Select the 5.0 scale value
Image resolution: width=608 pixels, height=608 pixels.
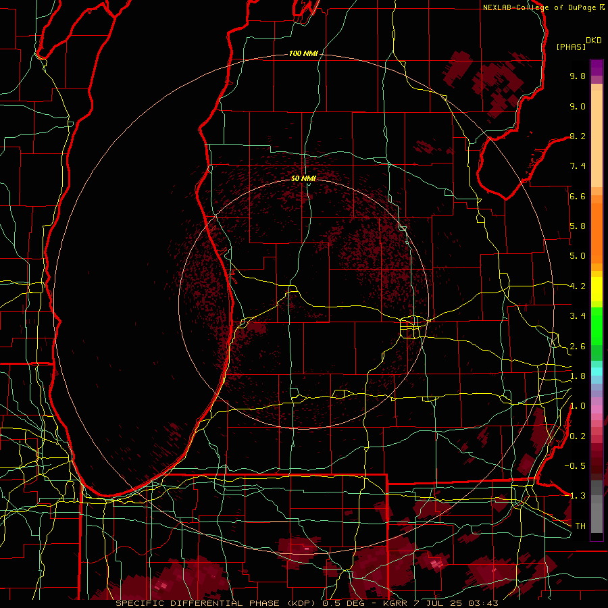tap(578, 256)
